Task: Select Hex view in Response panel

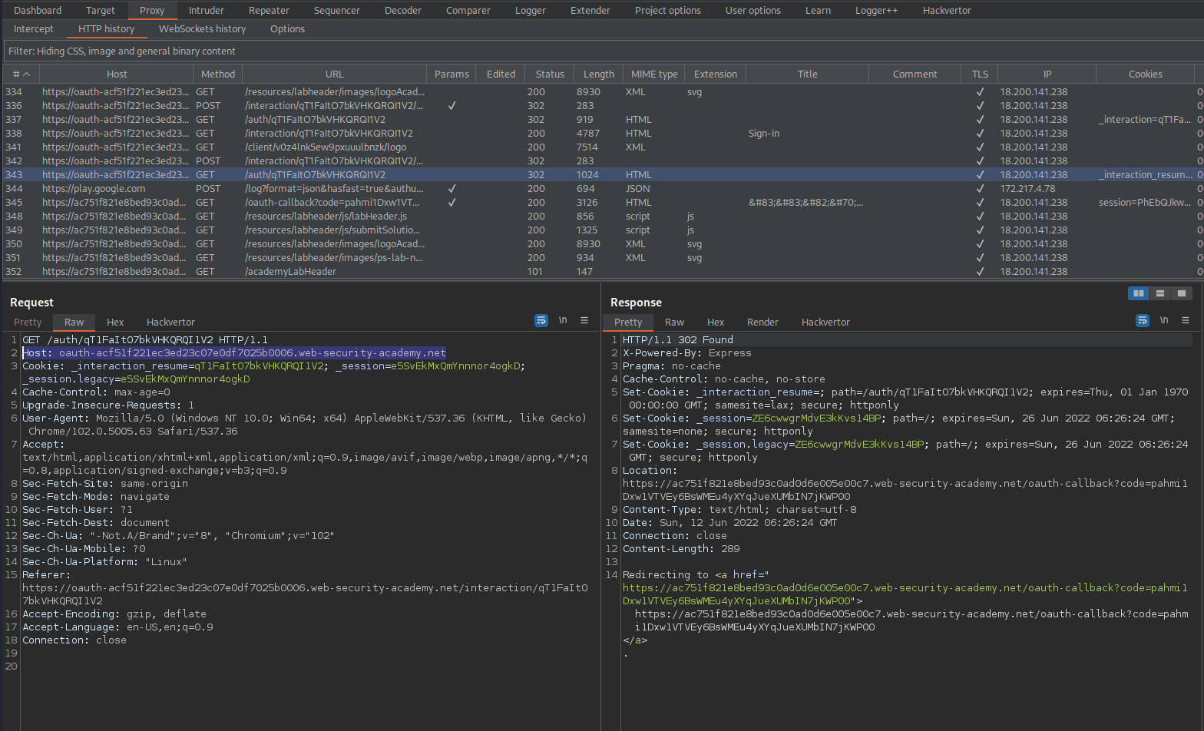Action: coord(716,322)
